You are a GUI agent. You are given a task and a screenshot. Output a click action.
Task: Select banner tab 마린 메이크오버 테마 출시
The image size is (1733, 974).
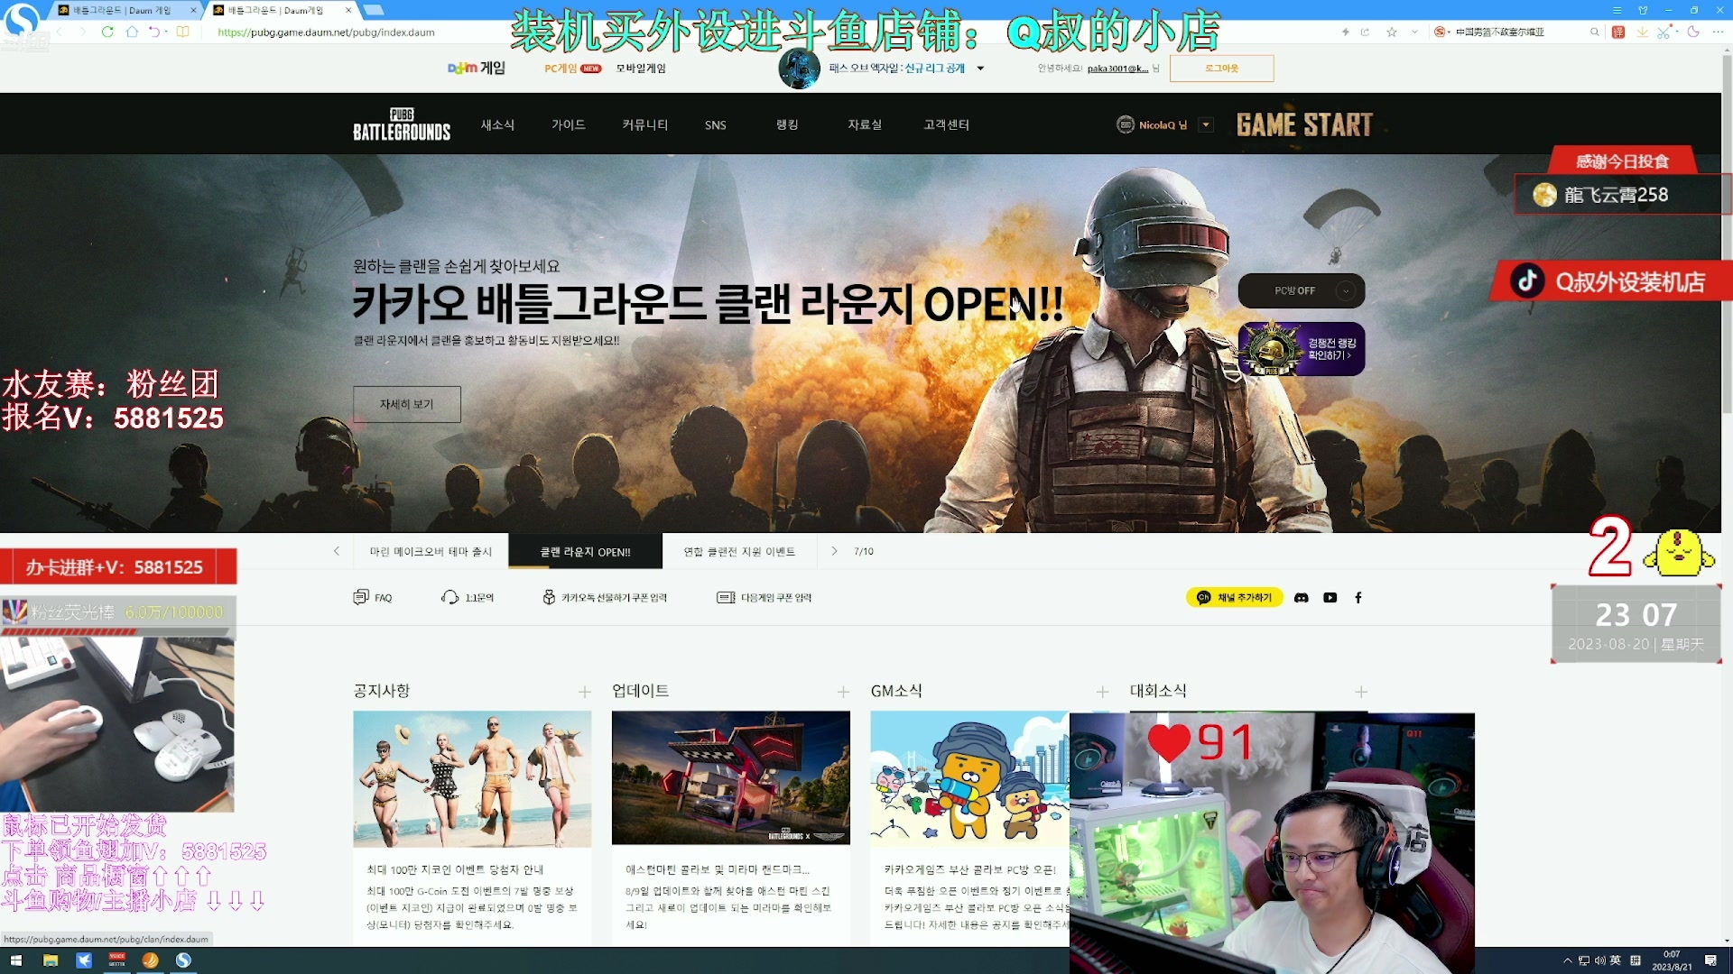[431, 551]
